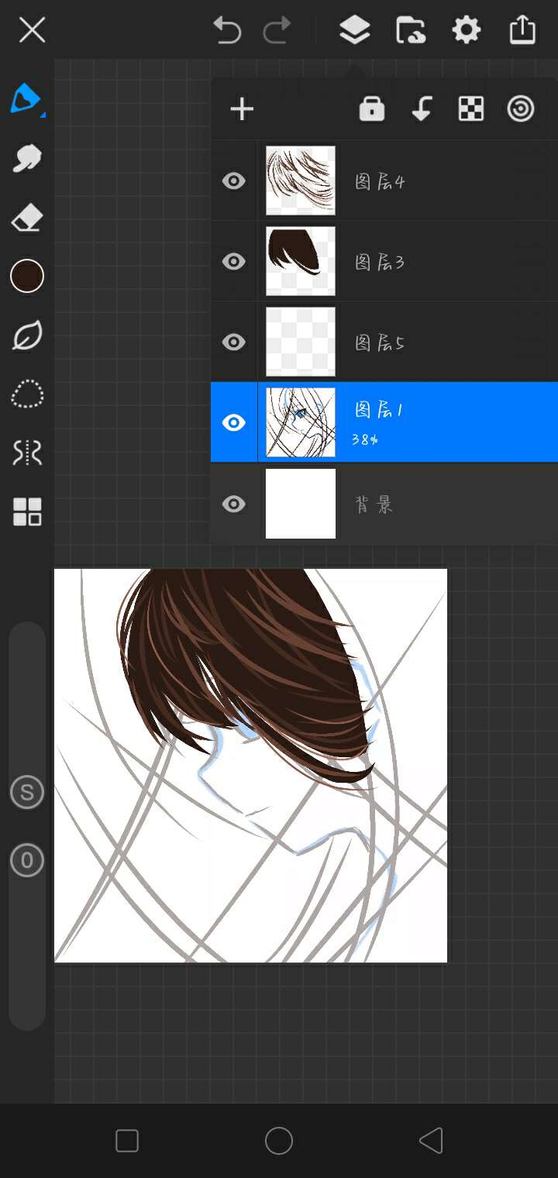Merge layer down with arrow icon

point(422,109)
